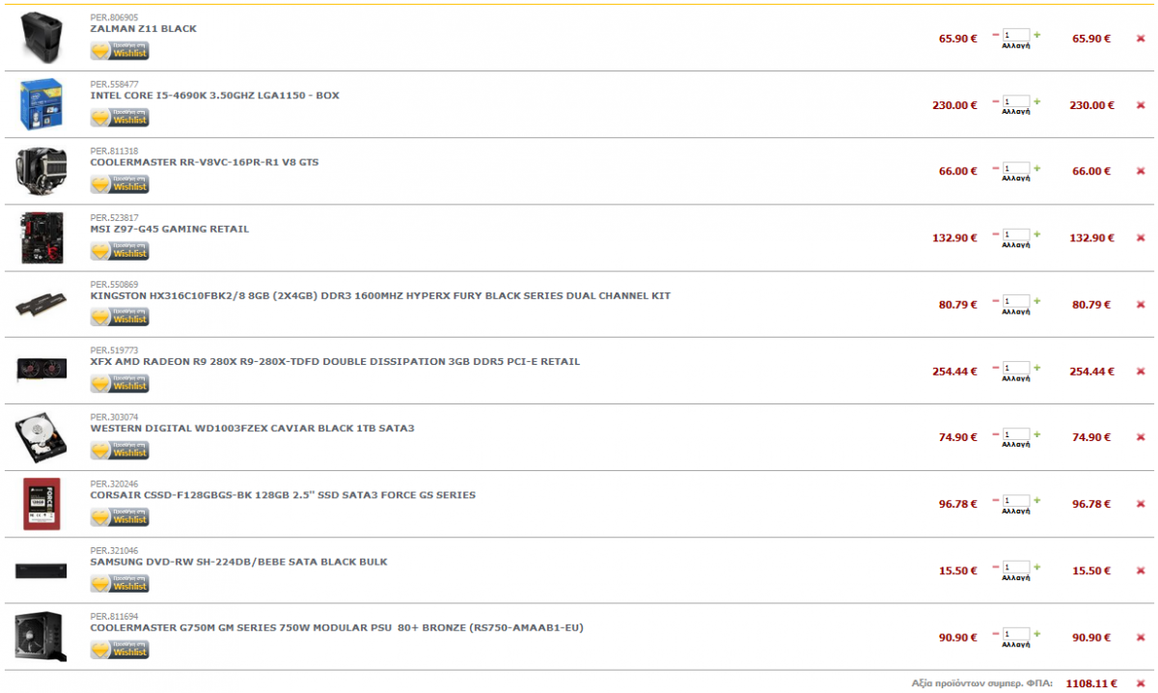Delete Corsair Force GS SSD row
The height and width of the screenshot is (693, 1158).
(1141, 504)
